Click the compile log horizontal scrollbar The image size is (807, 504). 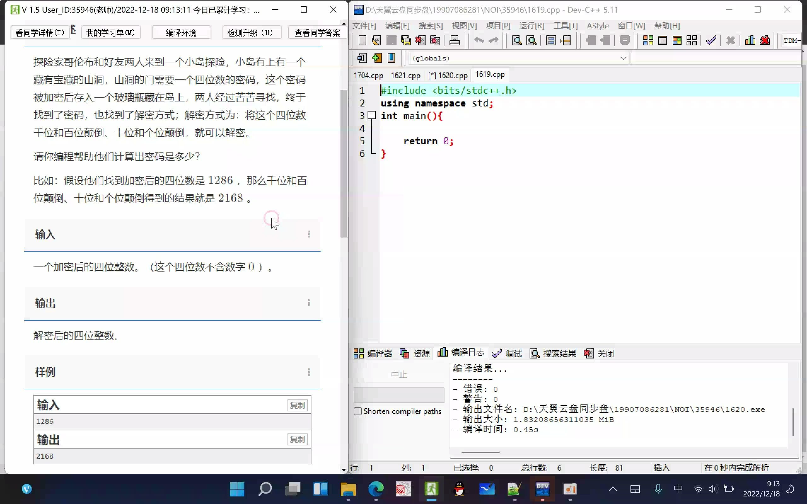click(480, 452)
